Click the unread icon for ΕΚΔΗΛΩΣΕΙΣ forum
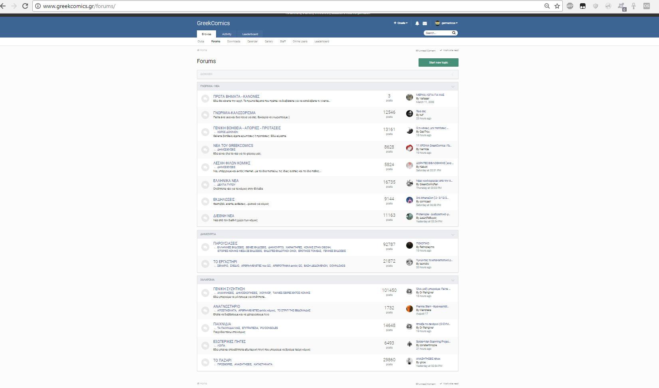The width and height of the screenshot is (659, 388). pyautogui.click(x=205, y=202)
